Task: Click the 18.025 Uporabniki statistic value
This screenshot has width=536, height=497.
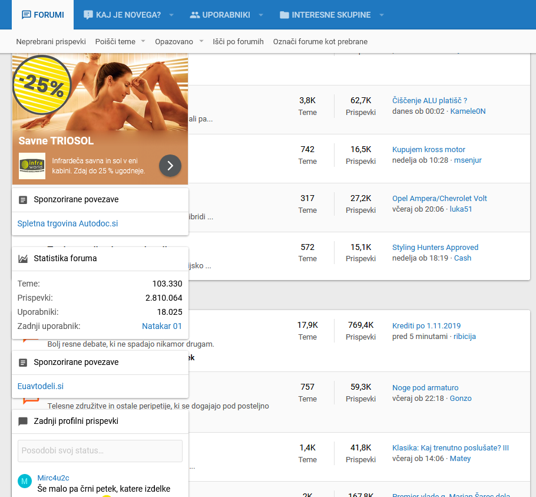Action: [x=170, y=312]
